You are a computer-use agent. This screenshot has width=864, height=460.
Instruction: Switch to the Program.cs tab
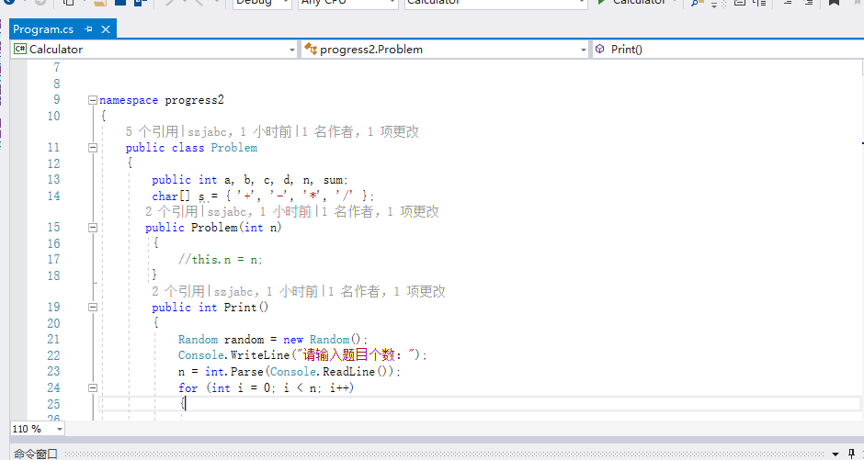pyautogui.click(x=43, y=29)
